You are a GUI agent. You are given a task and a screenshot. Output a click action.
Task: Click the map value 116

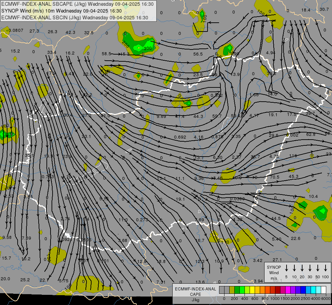293,156
